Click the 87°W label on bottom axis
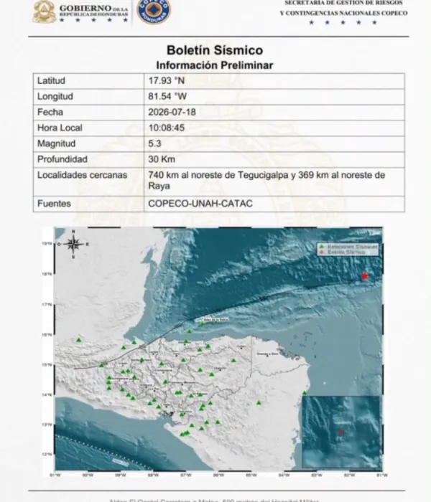The width and height of the screenshot is (431, 502). (x=186, y=475)
